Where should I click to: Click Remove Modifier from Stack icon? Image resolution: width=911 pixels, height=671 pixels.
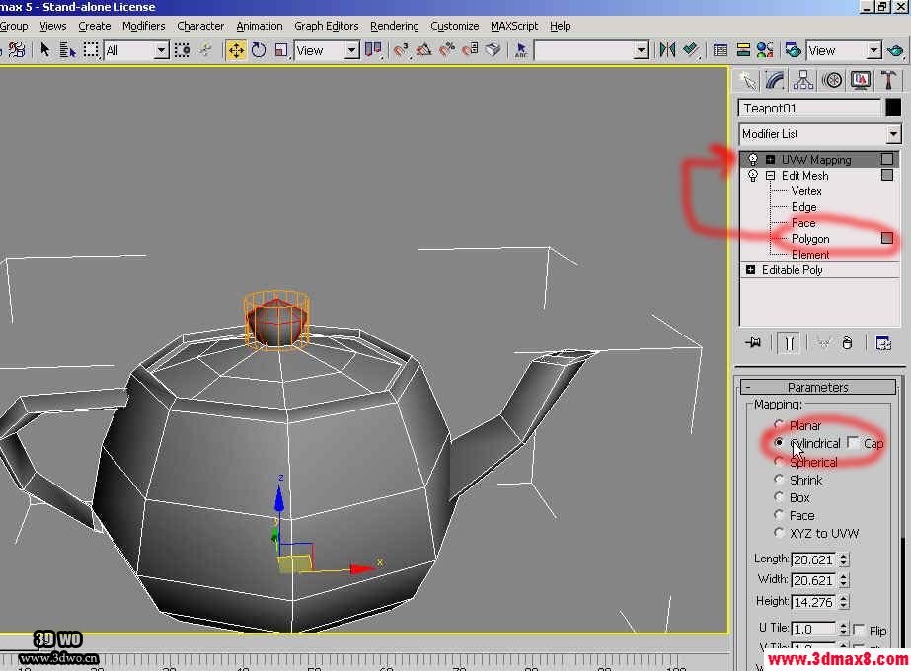point(847,343)
